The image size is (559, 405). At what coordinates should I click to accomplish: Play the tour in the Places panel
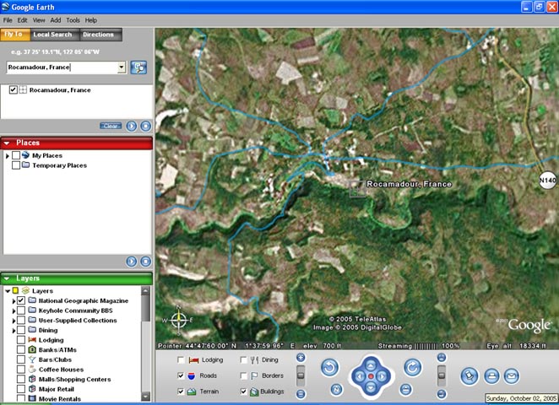point(131,262)
